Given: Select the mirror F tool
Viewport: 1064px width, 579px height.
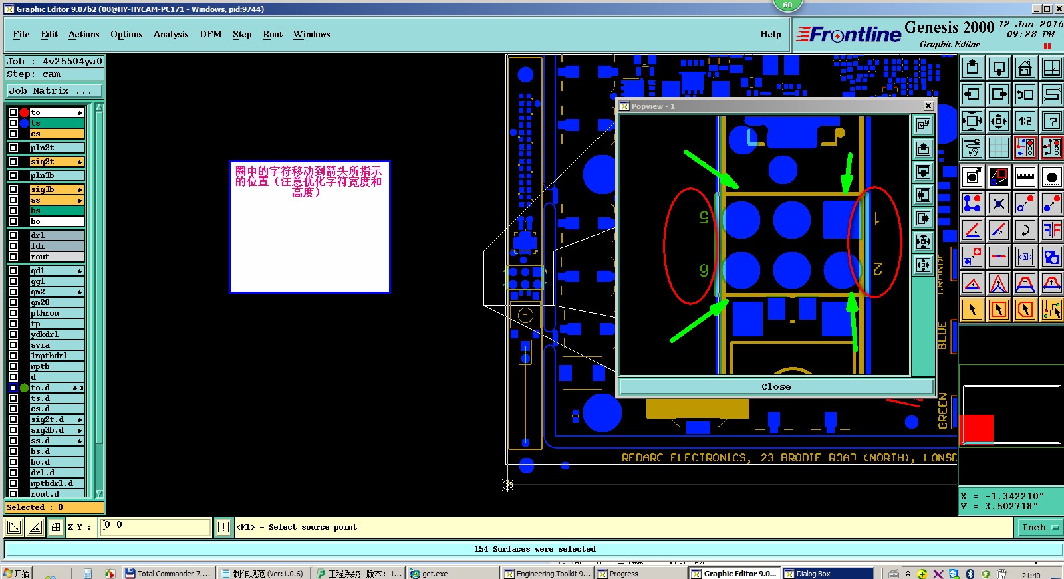Looking at the screenshot, I should pyautogui.click(x=1052, y=230).
